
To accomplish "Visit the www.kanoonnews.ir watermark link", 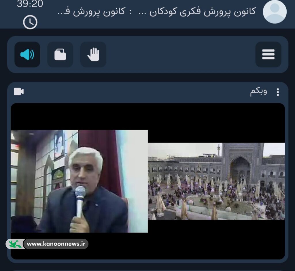I will (56, 244).
